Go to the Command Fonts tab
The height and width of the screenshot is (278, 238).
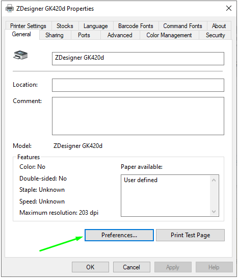182,26
